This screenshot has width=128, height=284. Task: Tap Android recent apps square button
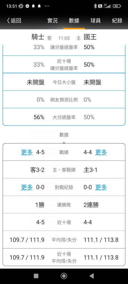[36, 276]
